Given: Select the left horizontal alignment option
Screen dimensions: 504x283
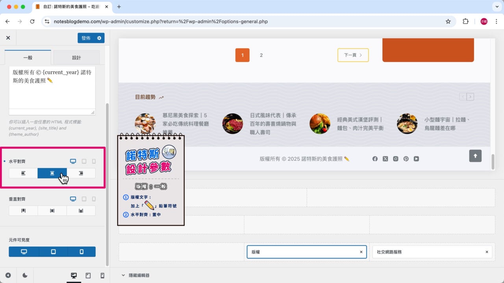Looking at the screenshot, I should [x=23, y=173].
